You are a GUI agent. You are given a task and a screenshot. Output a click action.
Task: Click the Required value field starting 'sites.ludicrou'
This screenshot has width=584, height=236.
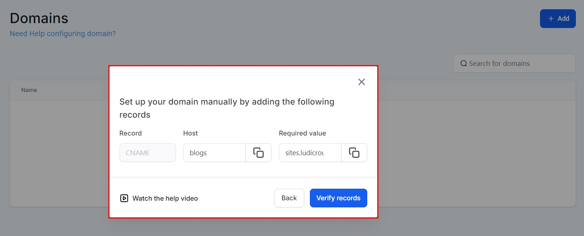tap(310, 153)
